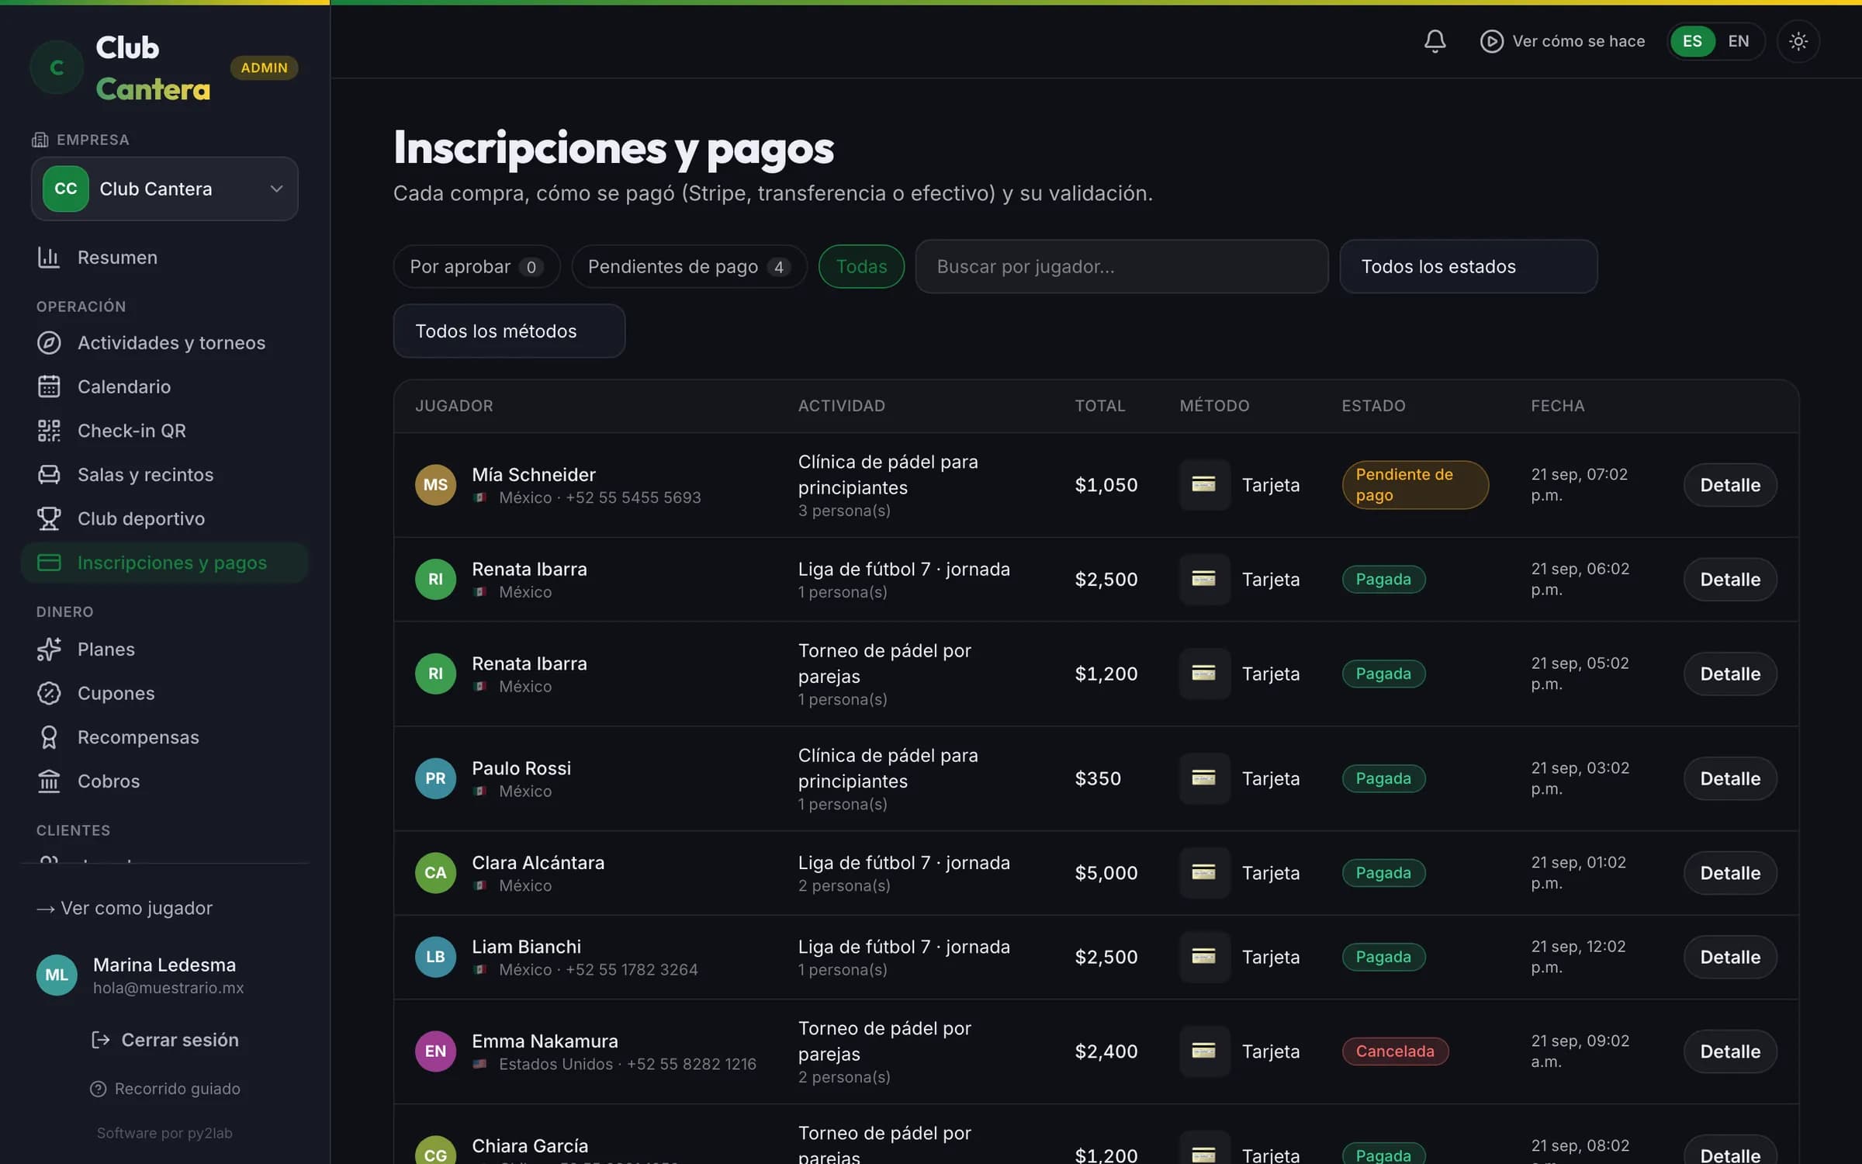Click Clara Alcántara's CA avatar

coord(435,873)
